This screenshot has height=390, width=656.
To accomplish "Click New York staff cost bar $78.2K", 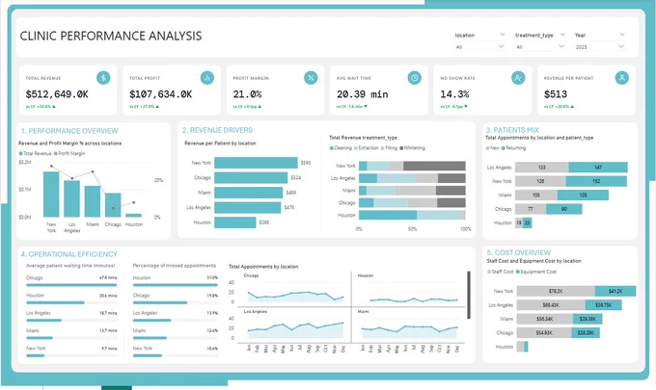I will [x=556, y=291].
